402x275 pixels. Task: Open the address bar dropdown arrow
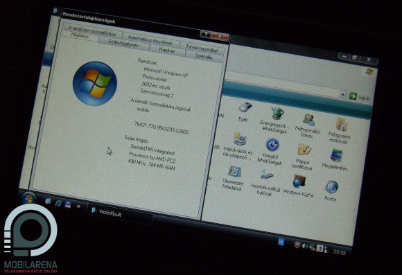(x=343, y=95)
